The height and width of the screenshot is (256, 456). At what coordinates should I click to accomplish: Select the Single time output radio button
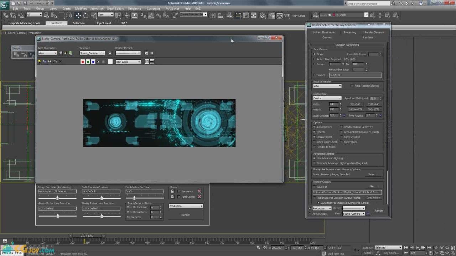(314, 54)
